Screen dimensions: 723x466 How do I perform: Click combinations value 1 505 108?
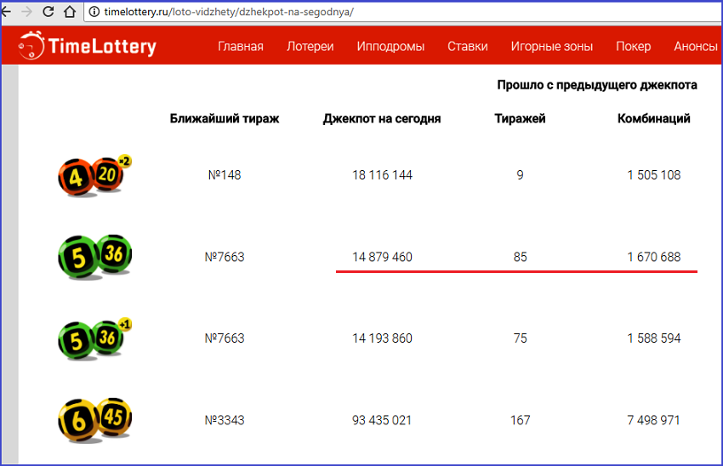[654, 175]
